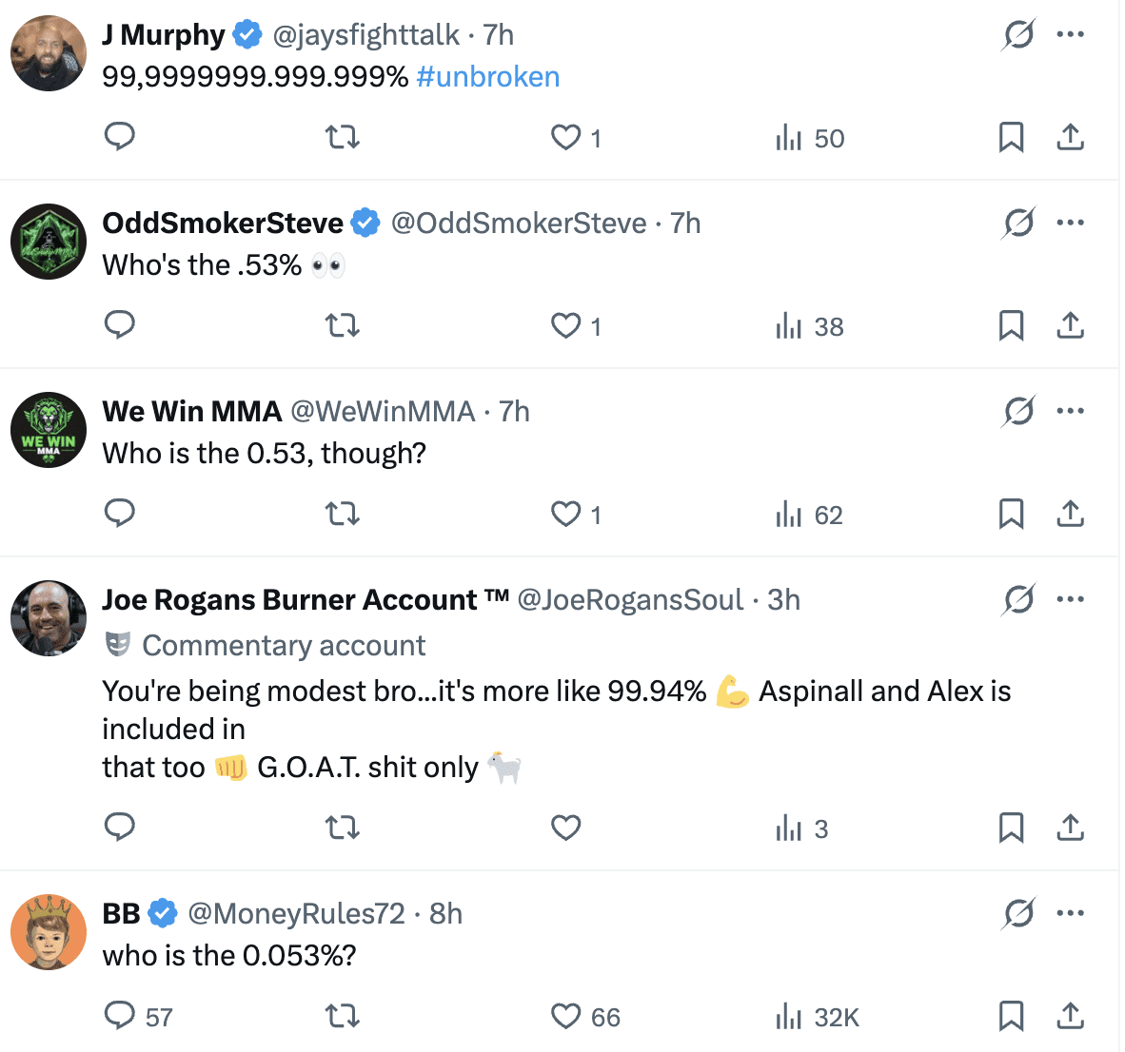Reply to J Murphy's tweet
Image resolution: width=1125 pixels, height=1052 pixels.
pos(119,137)
